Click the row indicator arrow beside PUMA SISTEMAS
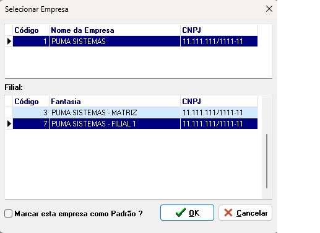This screenshot has height=233, width=320. pos(9,42)
